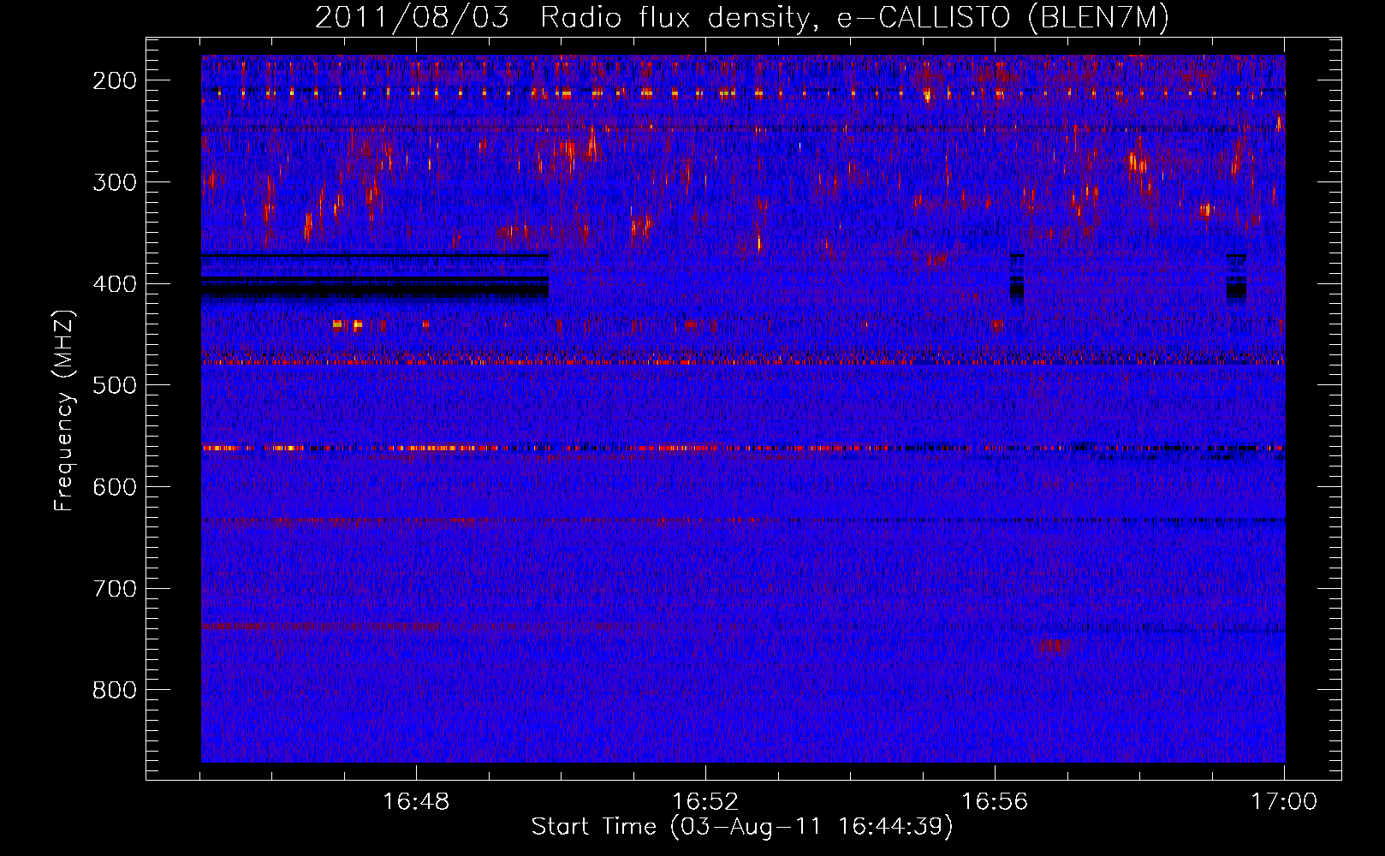Click the 300 frequency tick label
This screenshot has width=1385, height=856.
pyautogui.click(x=115, y=182)
